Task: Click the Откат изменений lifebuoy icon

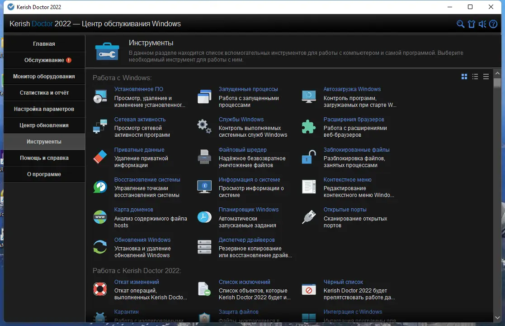Action: tap(100, 289)
